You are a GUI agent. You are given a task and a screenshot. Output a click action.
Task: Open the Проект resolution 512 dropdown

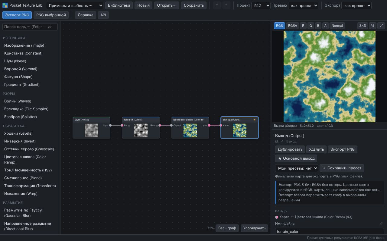click(261, 5)
